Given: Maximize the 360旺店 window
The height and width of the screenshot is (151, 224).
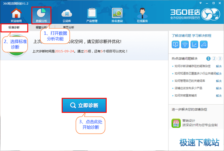Looking at the screenshot, I should tap(214, 3).
